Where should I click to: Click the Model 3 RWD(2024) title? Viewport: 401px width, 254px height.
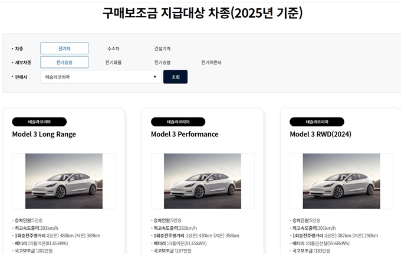point(320,134)
